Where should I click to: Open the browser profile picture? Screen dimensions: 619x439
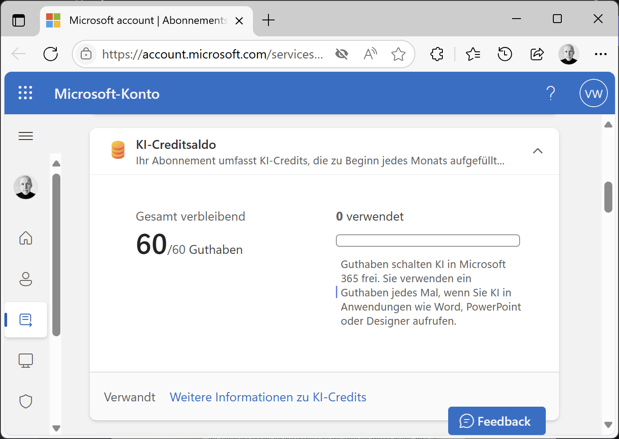click(569, 54)
